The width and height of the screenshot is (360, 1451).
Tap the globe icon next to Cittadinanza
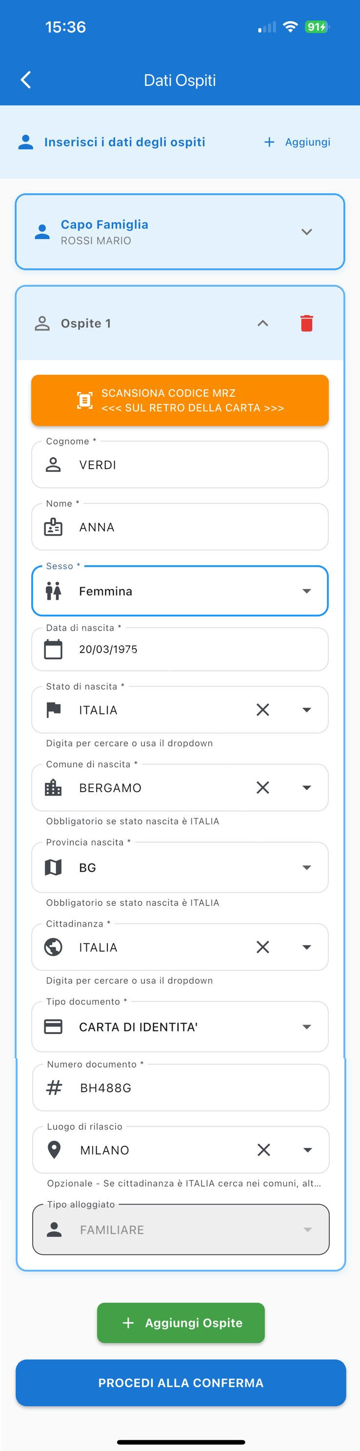click(x=54, y=947)
